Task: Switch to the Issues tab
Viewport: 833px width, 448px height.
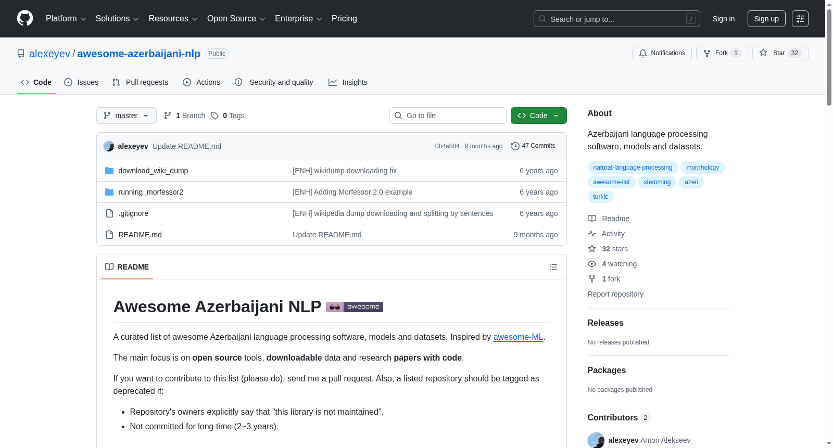Action: (x=81, y=82)
